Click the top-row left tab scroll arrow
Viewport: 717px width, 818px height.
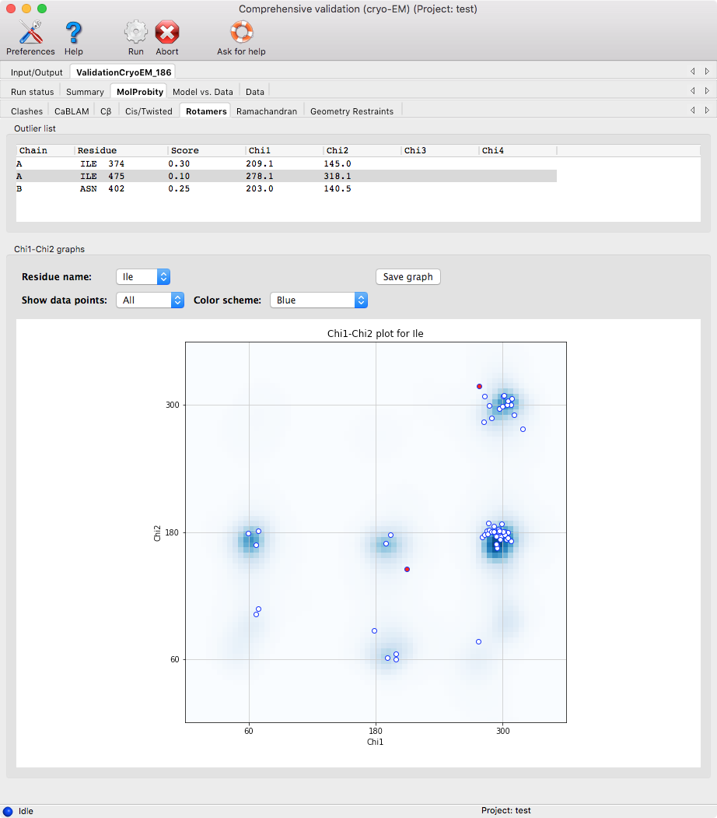692,72
